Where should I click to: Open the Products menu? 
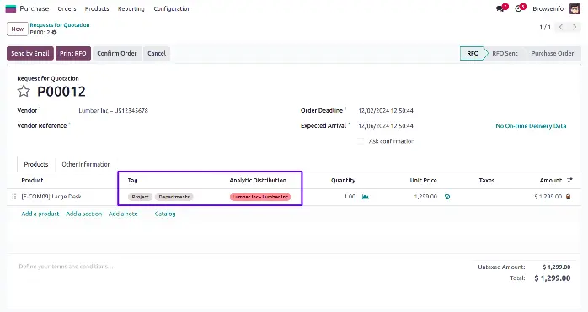tap(97, 8)
